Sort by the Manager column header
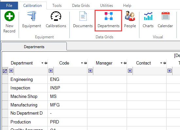This screenshot has width=180, height=130. click(x=104, y=63)
